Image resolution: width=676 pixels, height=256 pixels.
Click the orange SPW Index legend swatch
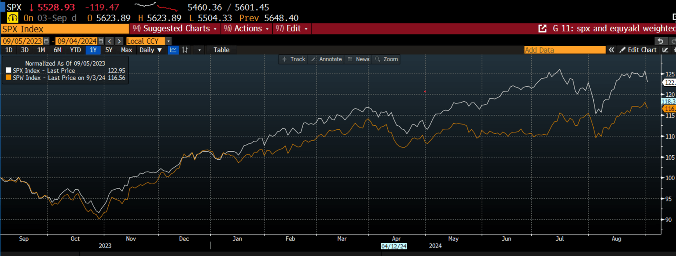point(8,78)
